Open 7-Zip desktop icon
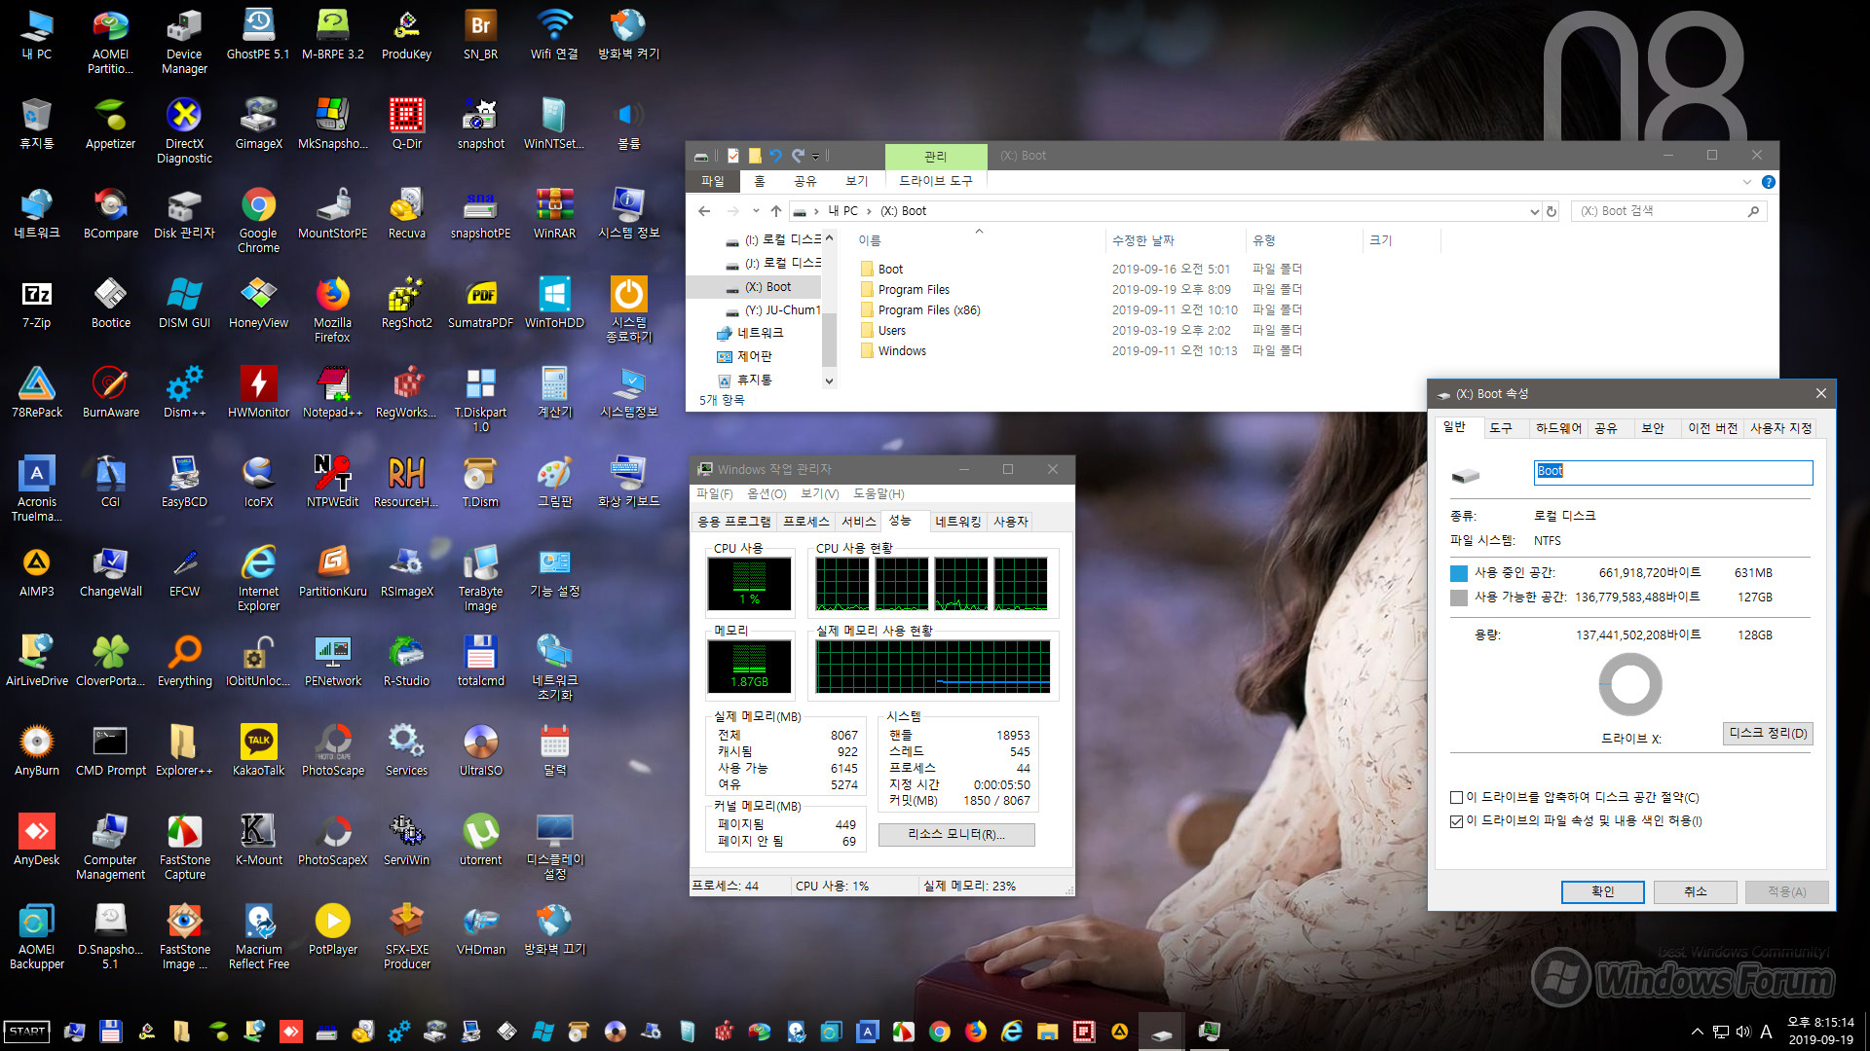 point(37,304)
